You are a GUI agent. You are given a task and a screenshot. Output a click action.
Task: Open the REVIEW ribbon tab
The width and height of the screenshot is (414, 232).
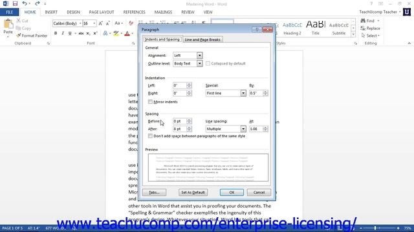pos(188,12)
